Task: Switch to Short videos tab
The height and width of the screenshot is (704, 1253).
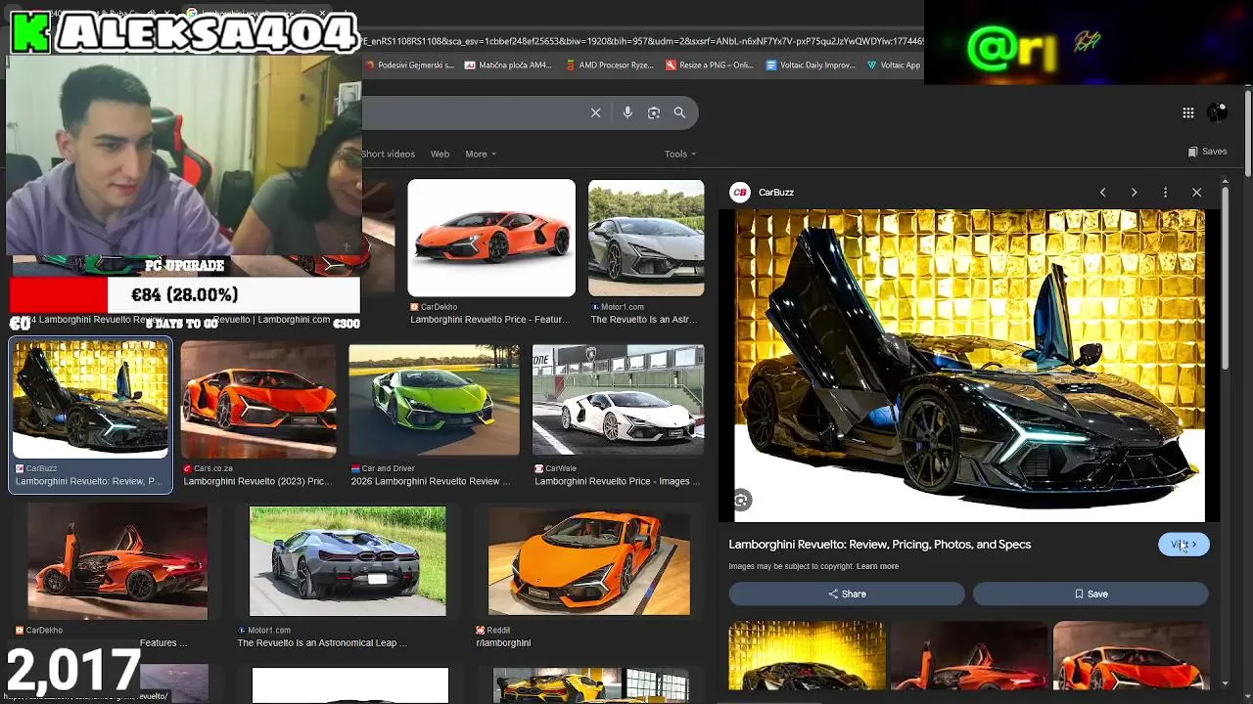Action: [x=389, y=154]
